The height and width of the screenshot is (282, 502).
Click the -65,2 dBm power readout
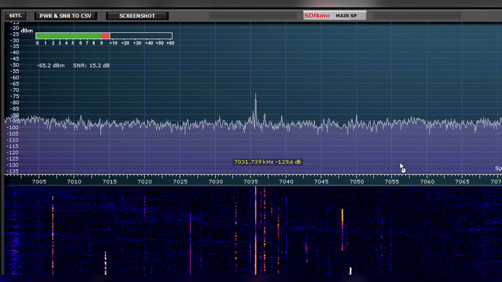point(50,65)
